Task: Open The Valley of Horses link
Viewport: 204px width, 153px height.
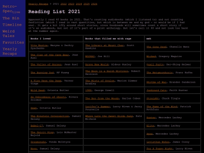Action: click(46, 64)
